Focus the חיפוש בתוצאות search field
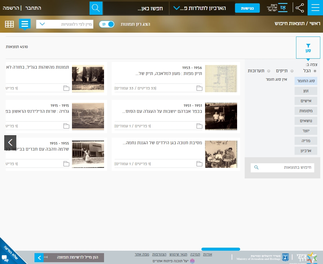This screenshot has height=264, width=323. [x=282, y=168]
